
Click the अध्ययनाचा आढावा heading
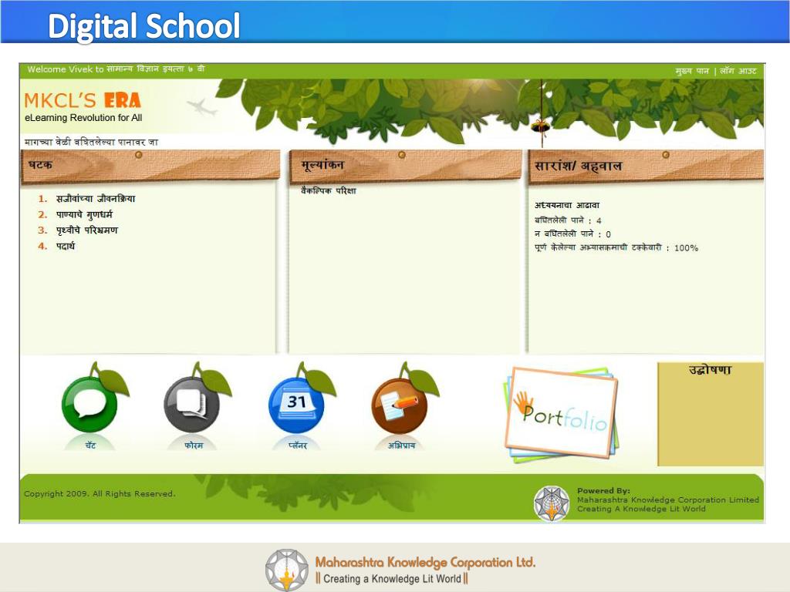coord(567,205)
